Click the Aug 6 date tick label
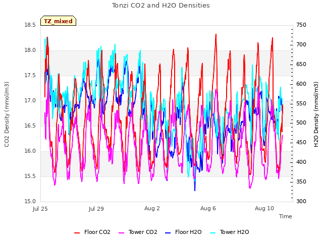The width and height of the screenshot is (323, 242). coord(208,208)
